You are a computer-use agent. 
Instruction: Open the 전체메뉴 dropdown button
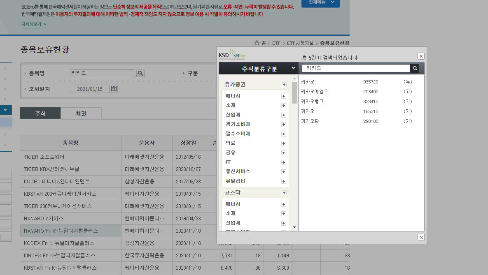[320, 3]
